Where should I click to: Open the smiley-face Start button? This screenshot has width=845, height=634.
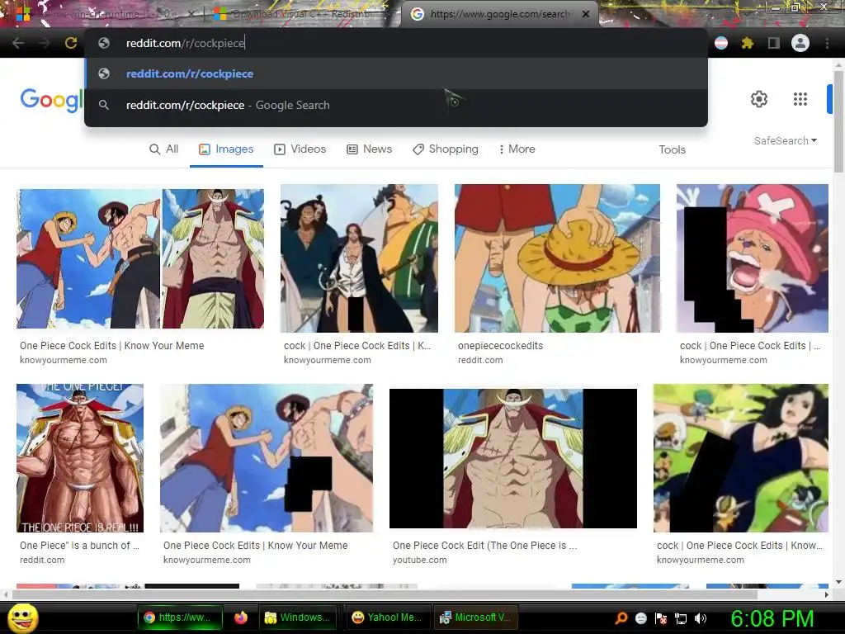click(x=23, y=617)
